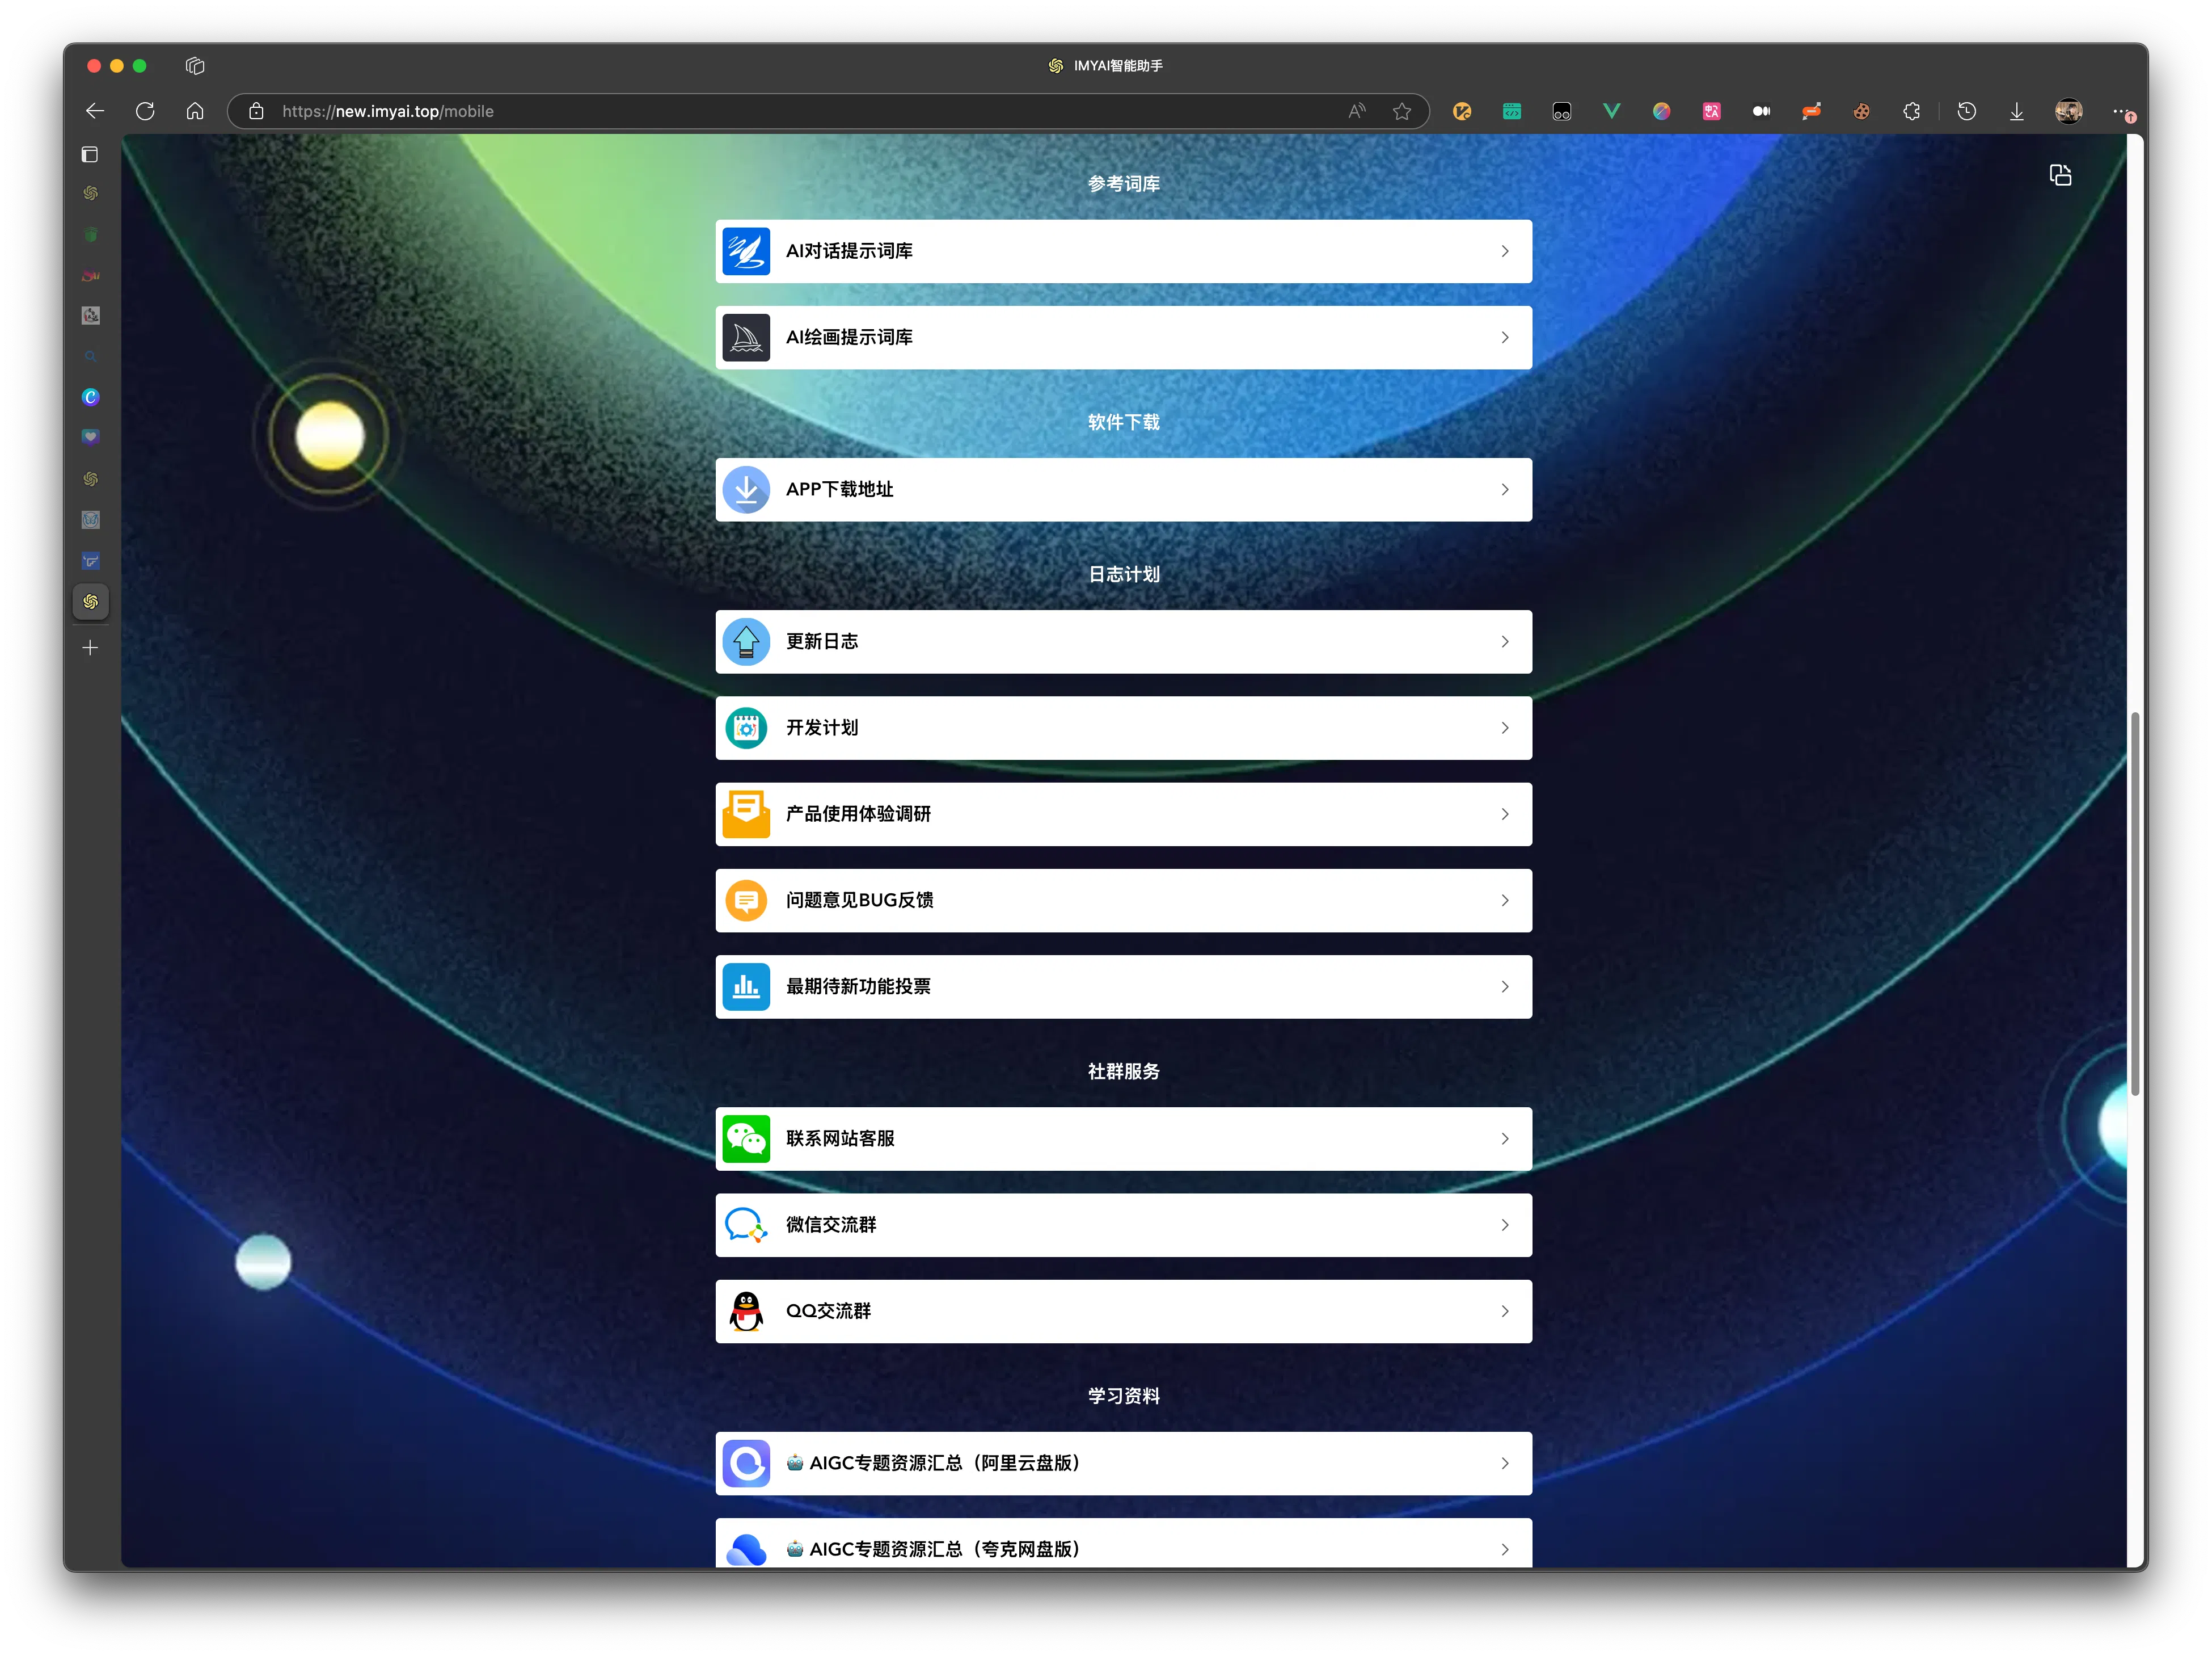Click the orange V extension icon

coord(1461,111)
